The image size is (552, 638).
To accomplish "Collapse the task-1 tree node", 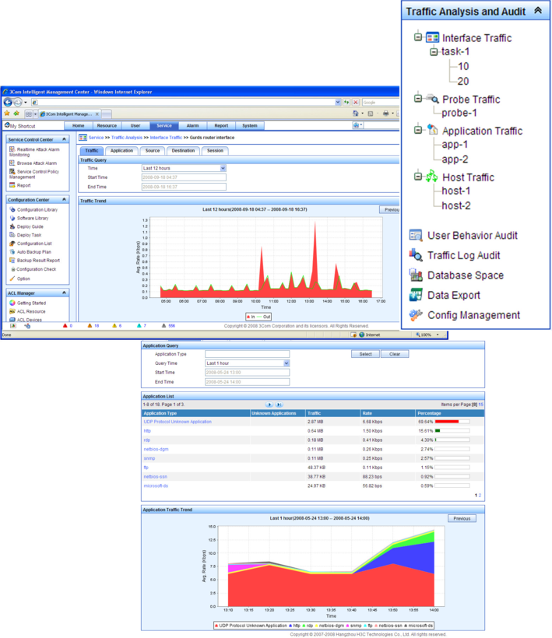I will (x=434, y=51).
